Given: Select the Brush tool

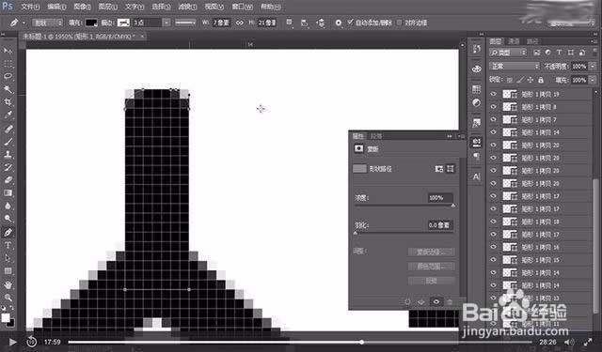Looking at the screenshot, I should (8, 142).
